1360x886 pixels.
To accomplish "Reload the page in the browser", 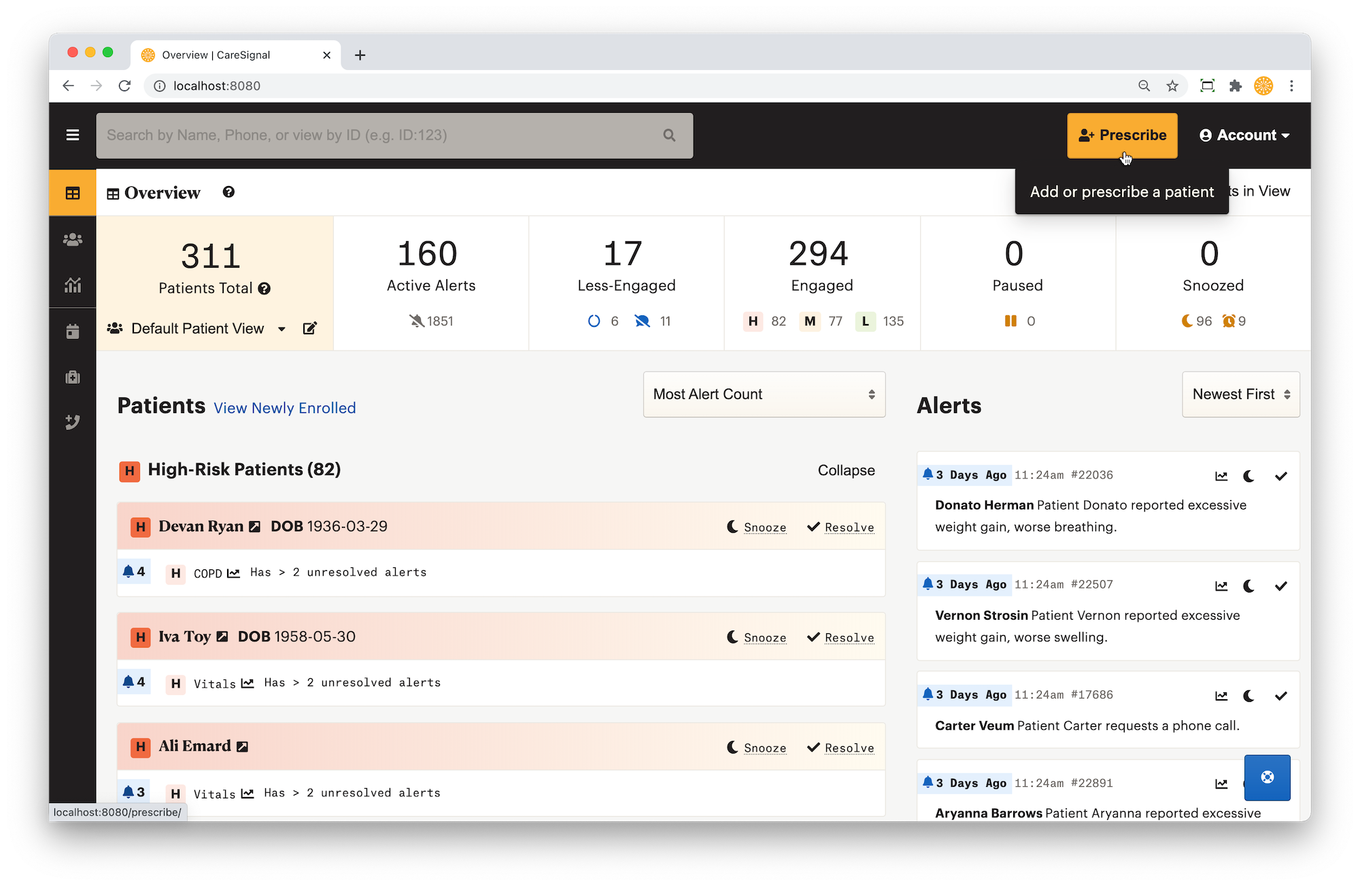I will (x=124, y=86).
